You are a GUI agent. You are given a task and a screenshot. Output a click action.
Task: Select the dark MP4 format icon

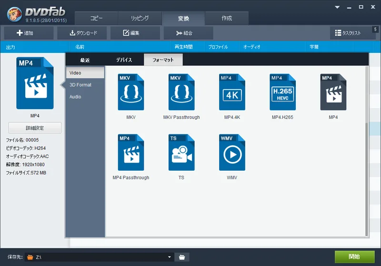tap(333, 92)
